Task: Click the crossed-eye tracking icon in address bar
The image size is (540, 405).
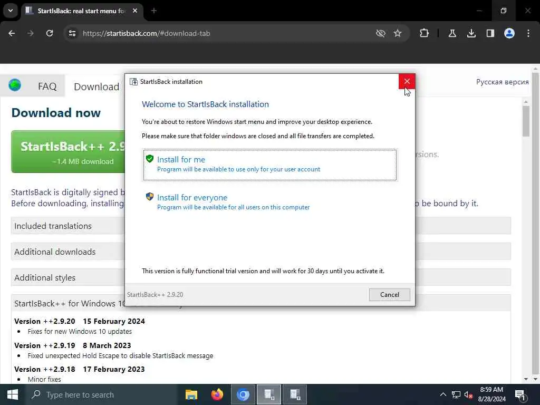Action: (381, 33)
